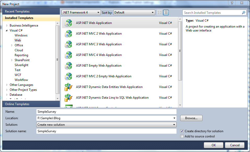The width and height of the screenshot is (250, 152).
Task: Click the template list vertical scrollbar thumb
Action: (x=180, y=51)
